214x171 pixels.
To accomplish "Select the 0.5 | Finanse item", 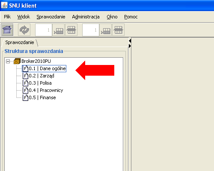I will click(x=42, y=97).
